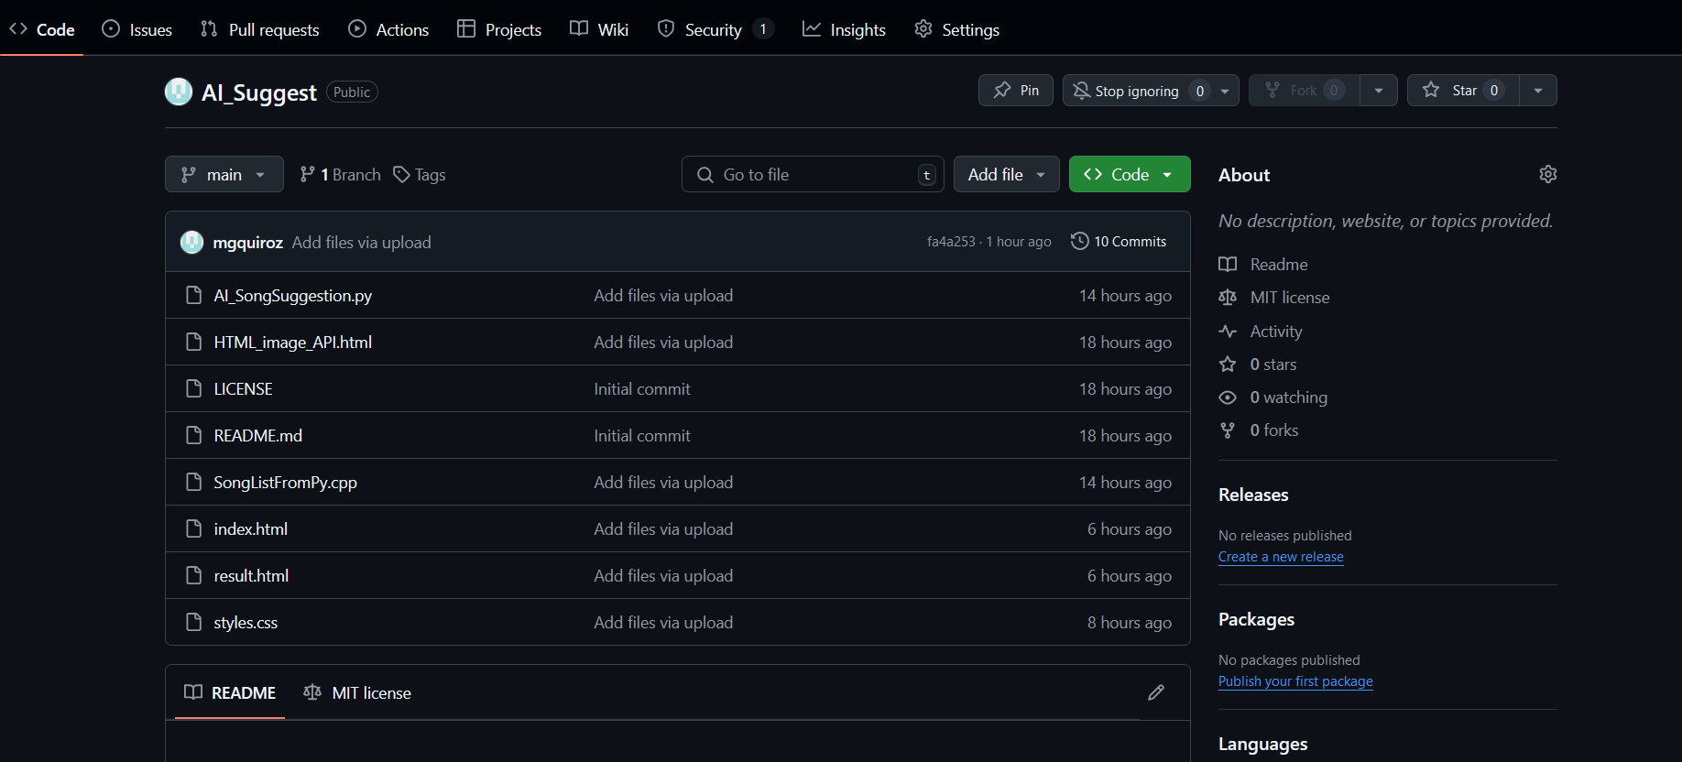The width and height of the screenshot is (1682, 762).
Task: Click Publish your first package
Action: click(1295, 681)
